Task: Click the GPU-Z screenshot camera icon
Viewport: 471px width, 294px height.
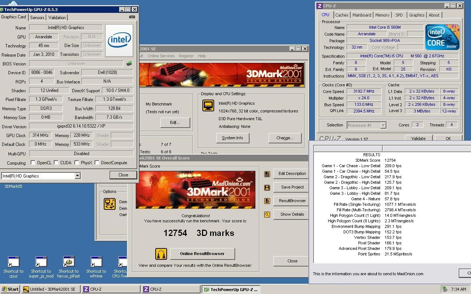Action: 132,17
